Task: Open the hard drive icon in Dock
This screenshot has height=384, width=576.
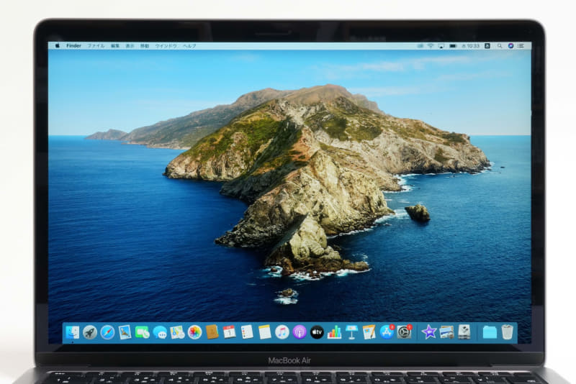Action: click(x=464, y=332)
